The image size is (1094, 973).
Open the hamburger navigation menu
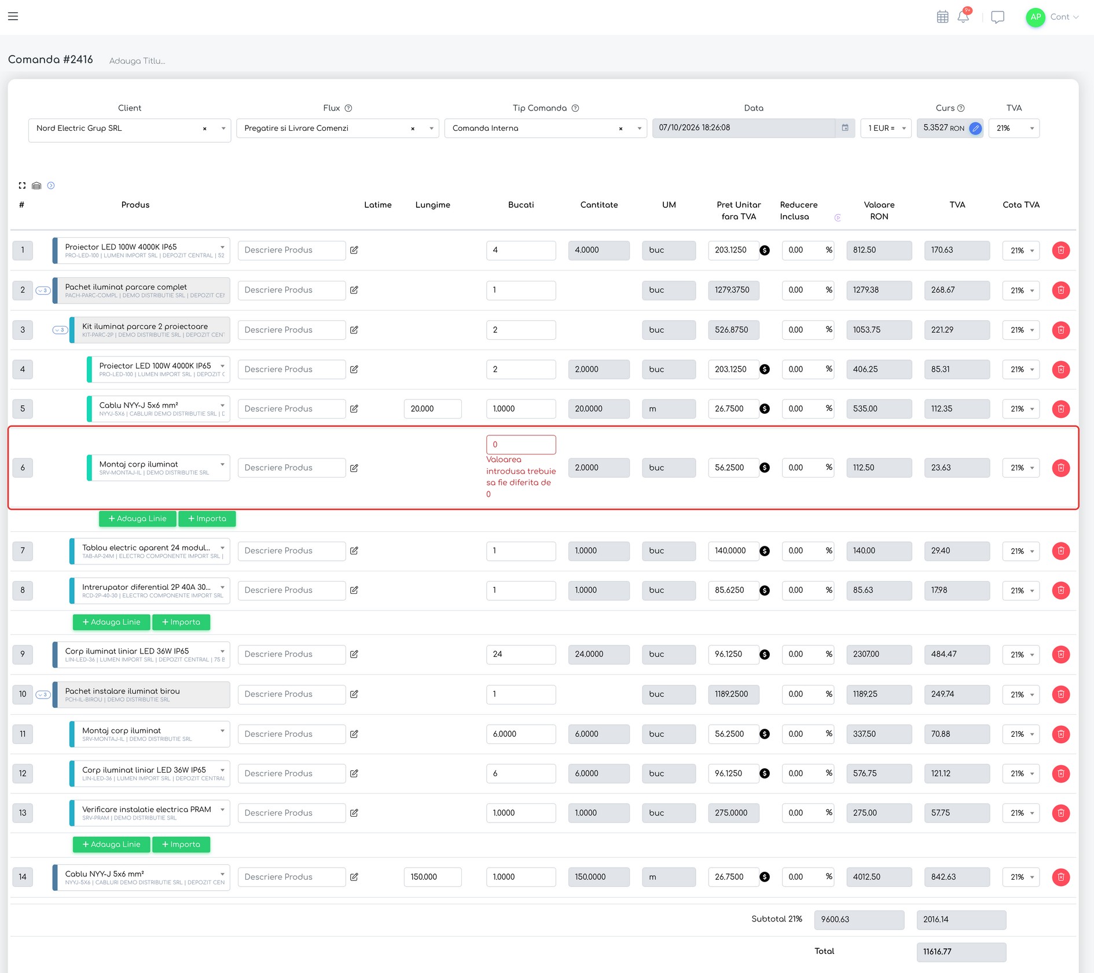pyautogui.click(x=13, y=16)
